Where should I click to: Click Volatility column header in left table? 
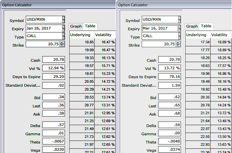coord(105,35)
